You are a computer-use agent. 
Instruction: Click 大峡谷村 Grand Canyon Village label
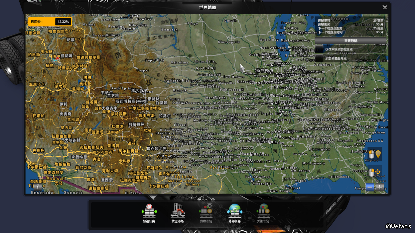72,140
